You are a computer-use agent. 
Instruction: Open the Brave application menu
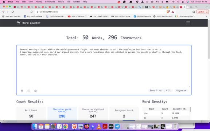(10, 2)
